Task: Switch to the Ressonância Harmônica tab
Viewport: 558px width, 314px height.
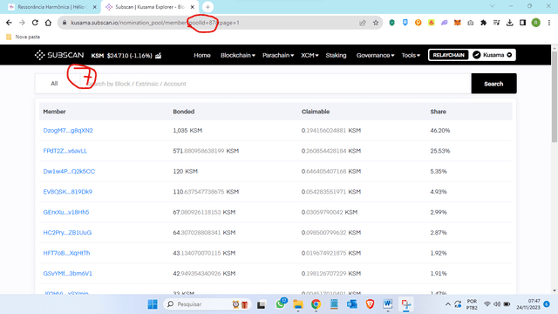Action: (x=51, y=7)
